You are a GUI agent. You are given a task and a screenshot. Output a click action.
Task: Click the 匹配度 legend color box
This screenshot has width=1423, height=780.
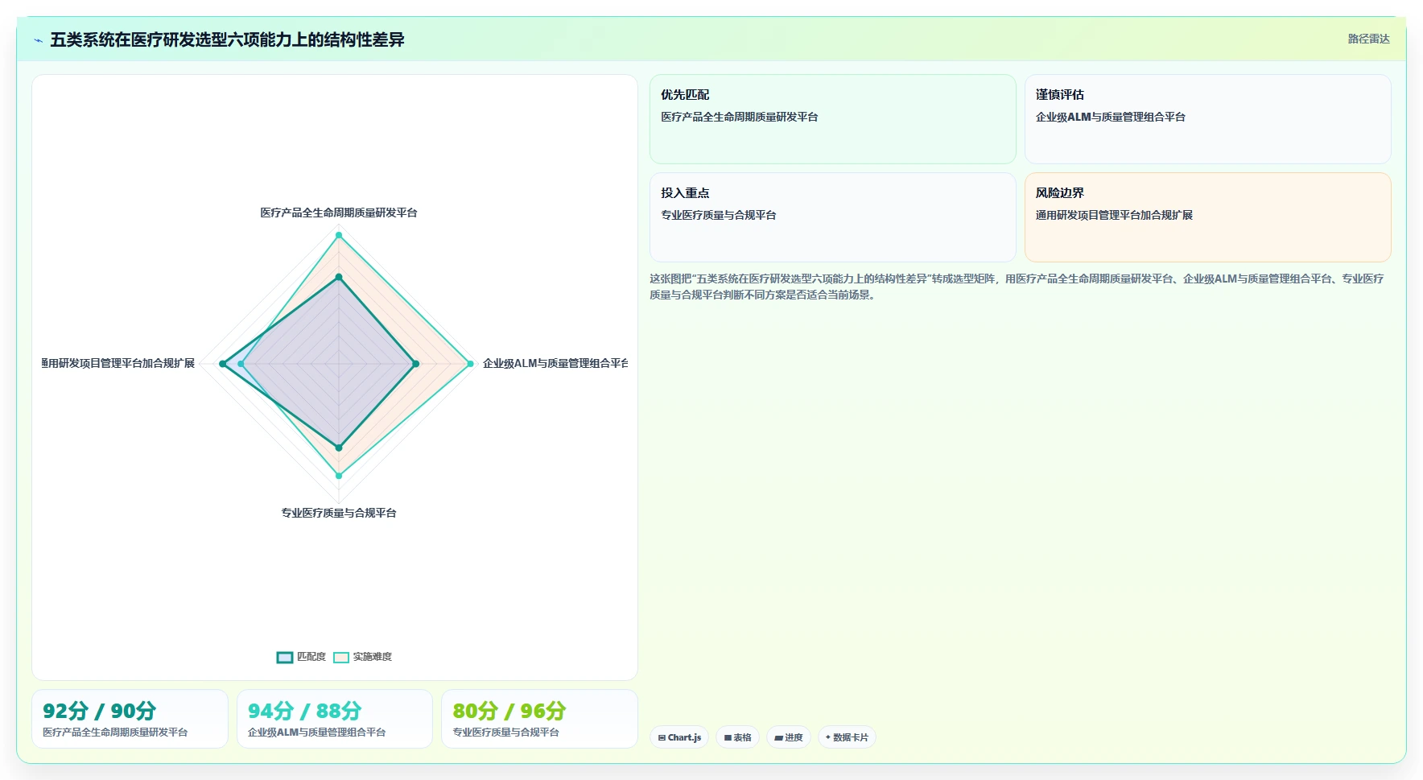pos(284,657)
